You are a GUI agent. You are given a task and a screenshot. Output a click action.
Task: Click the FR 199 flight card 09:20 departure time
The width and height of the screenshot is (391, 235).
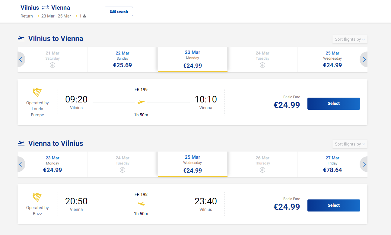tap(76, 99)
